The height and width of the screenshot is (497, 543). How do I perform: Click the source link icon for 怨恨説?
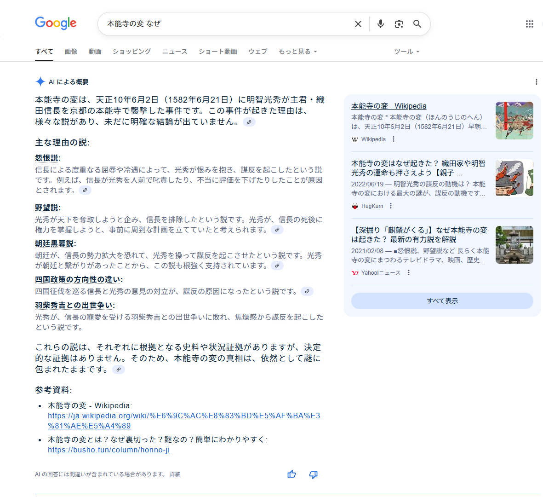(x=85, y=190)
